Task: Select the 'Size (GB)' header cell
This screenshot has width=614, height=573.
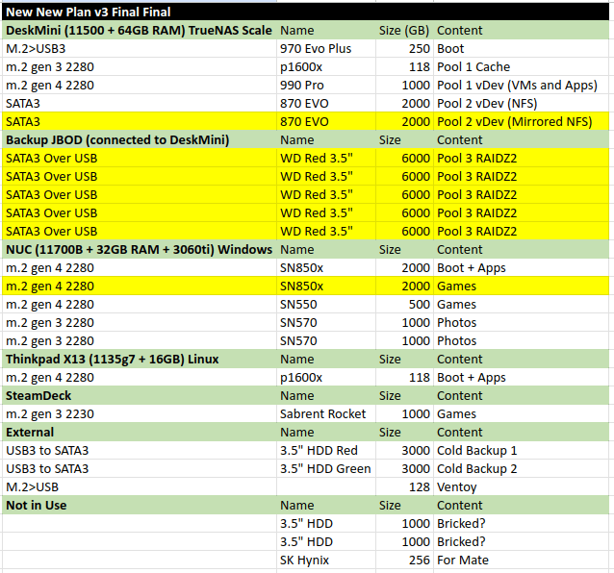Action: pos(404,30)
